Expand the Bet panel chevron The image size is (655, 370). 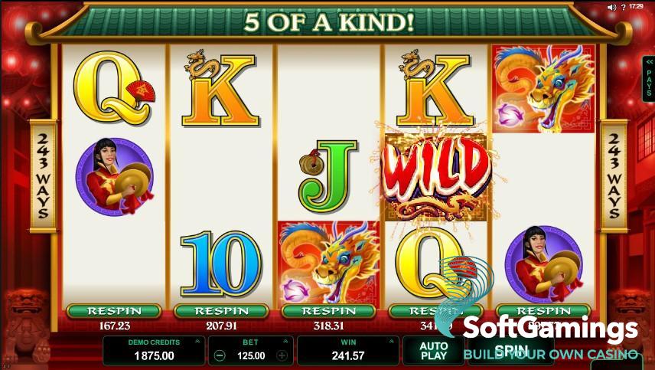(x=285, y=342)
